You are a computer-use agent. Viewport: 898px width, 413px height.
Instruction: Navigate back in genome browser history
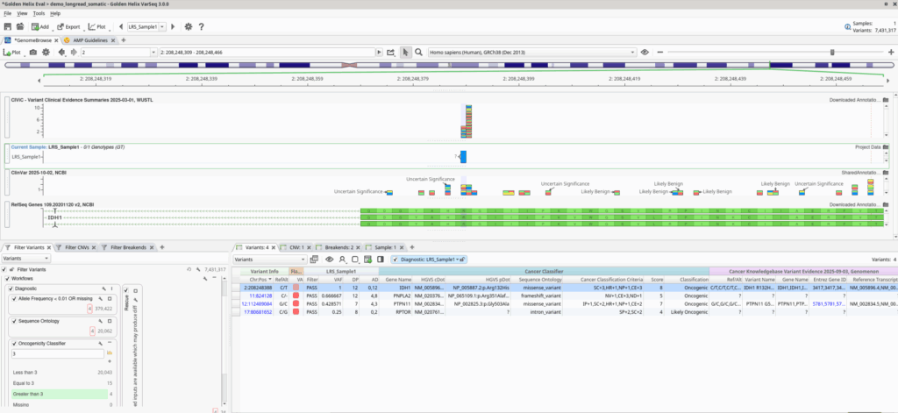click(x=61, y=52)
